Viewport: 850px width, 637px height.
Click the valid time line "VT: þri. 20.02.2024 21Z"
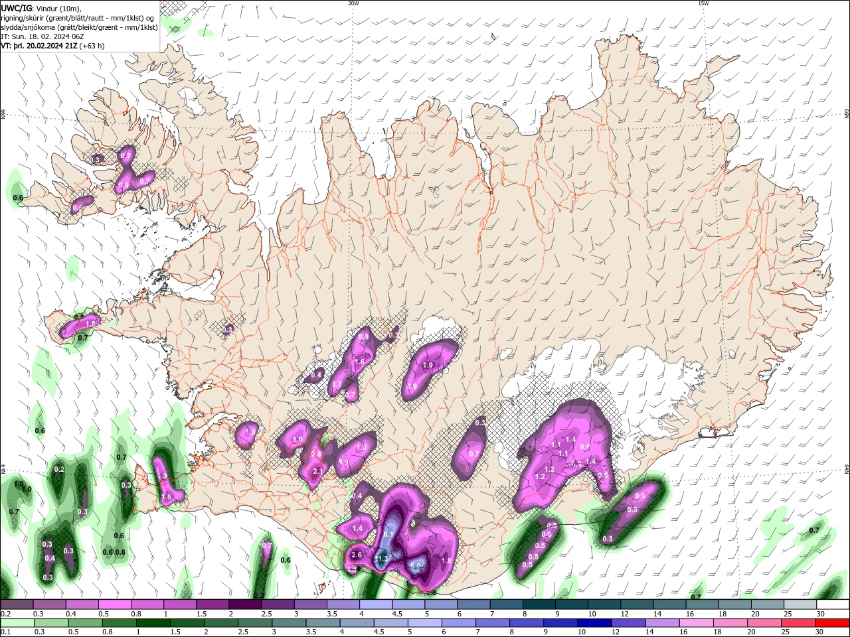click(40, 46)
